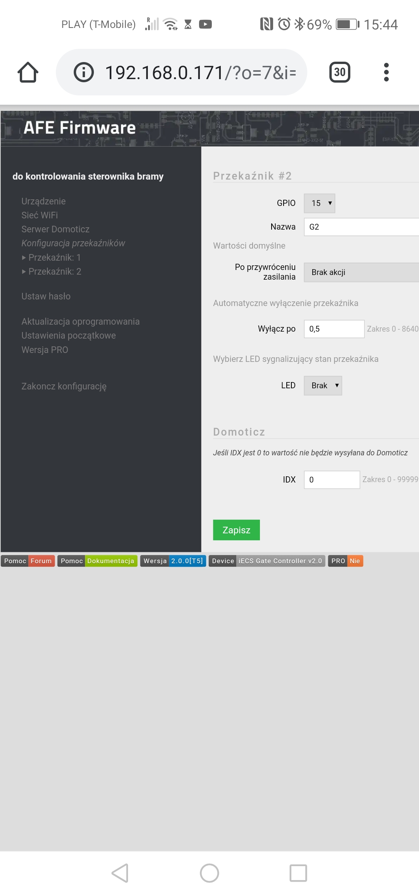Click the 'Wybierz LED sygnalizujący stan przekaźnika' label
The image size is (419, 896).
pos(296,359)
